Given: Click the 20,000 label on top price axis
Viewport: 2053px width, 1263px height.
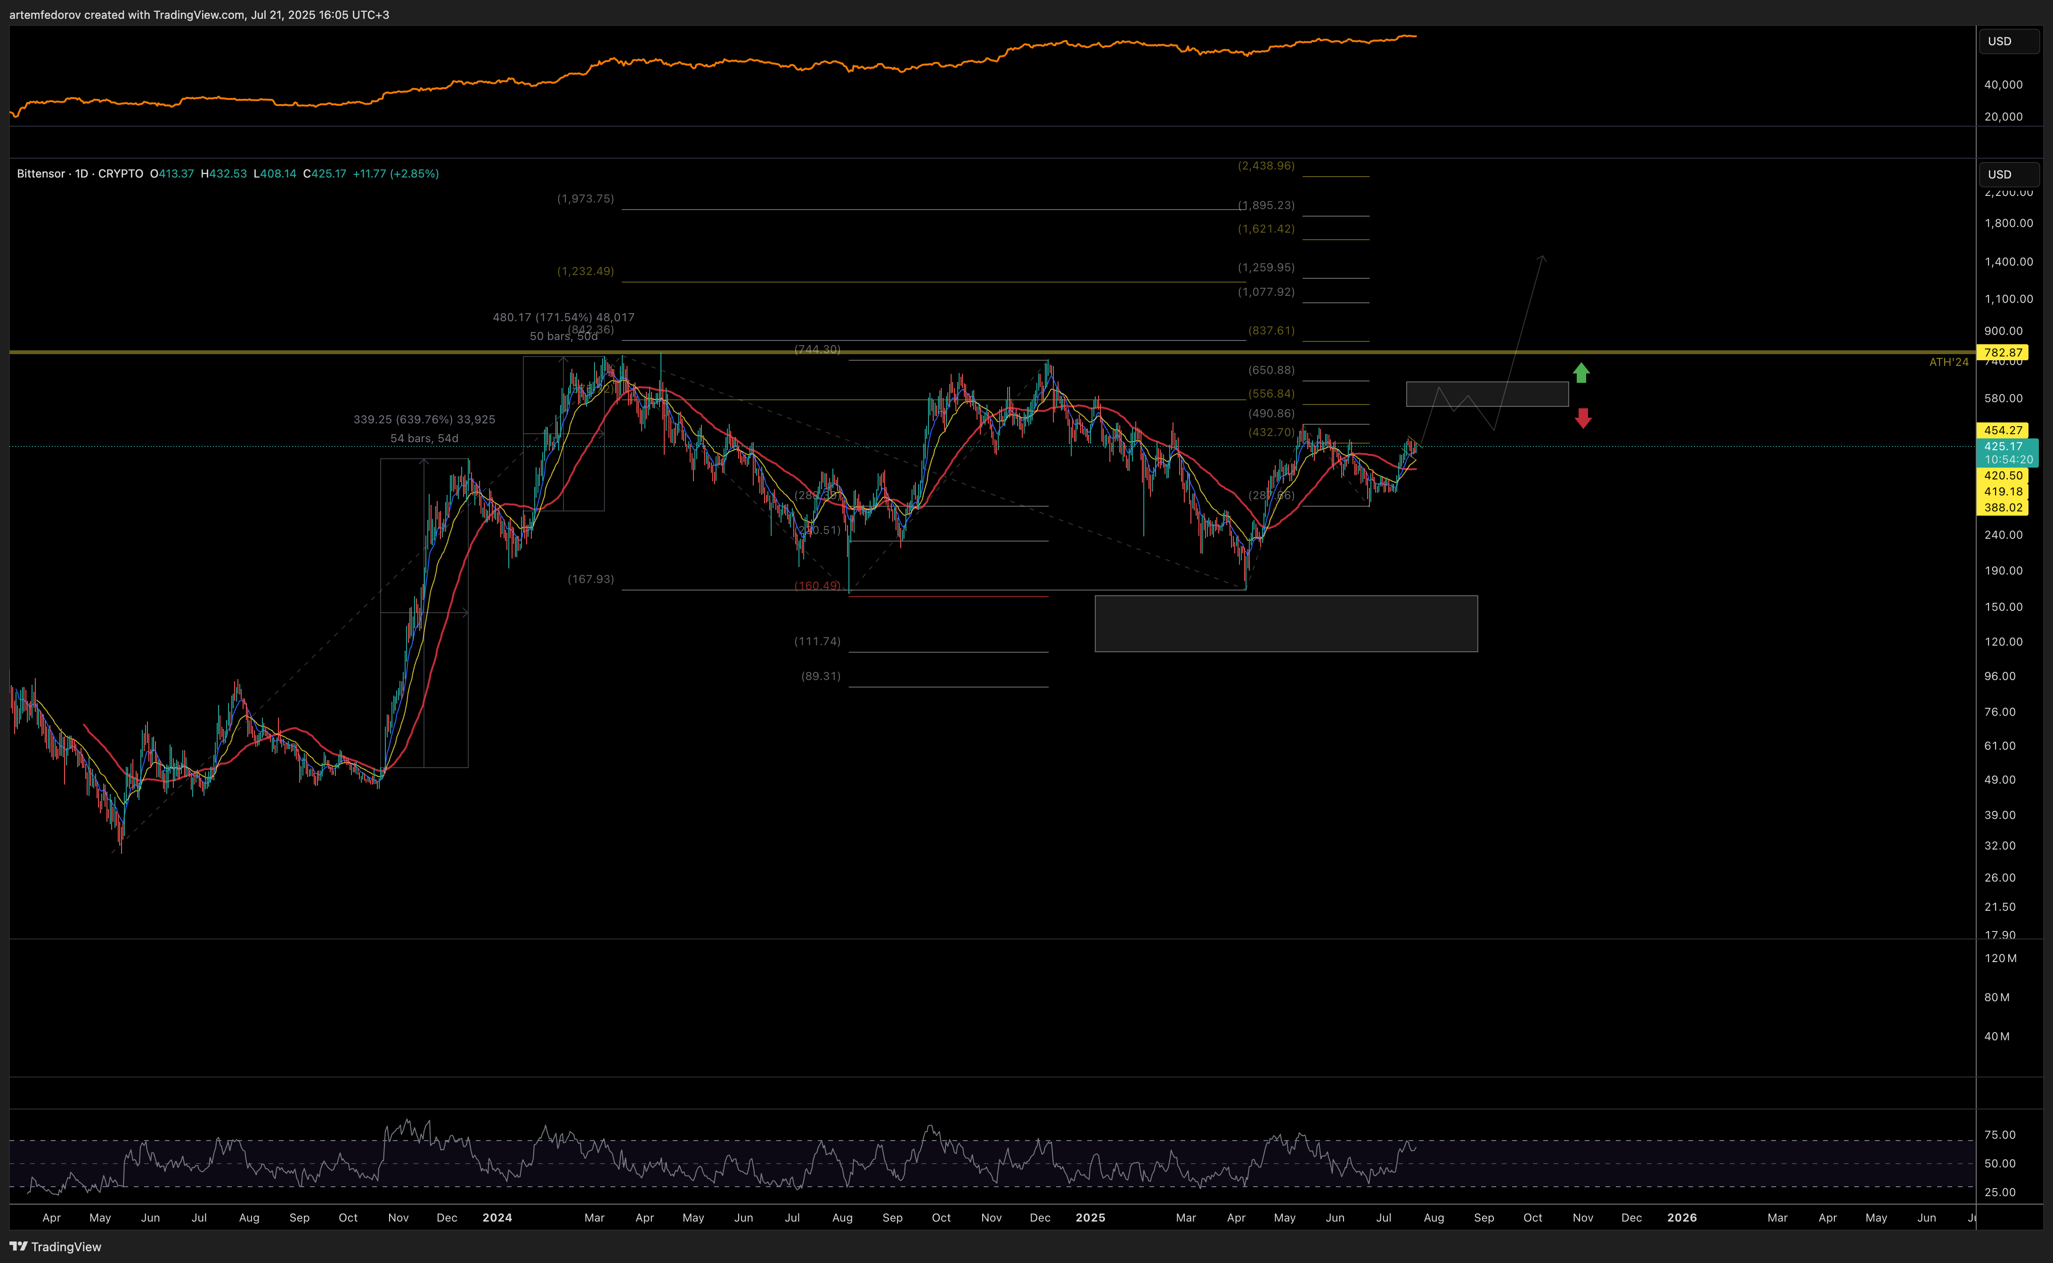Looking at the screenshot, I should pos(2003,116).
